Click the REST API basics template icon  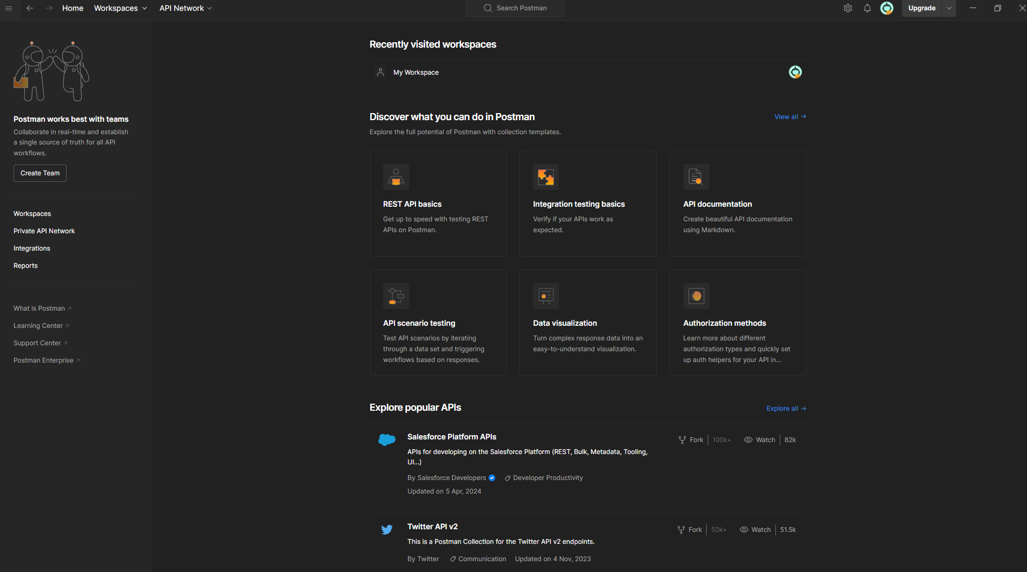pyautogui.click(x=396, y=177)
